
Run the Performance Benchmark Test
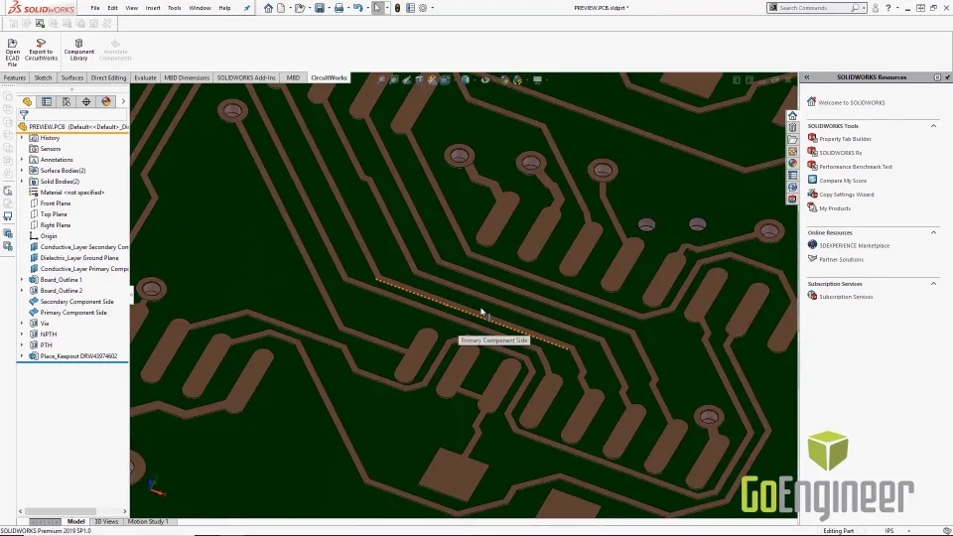pyautogui.click(x=856, y=167)
